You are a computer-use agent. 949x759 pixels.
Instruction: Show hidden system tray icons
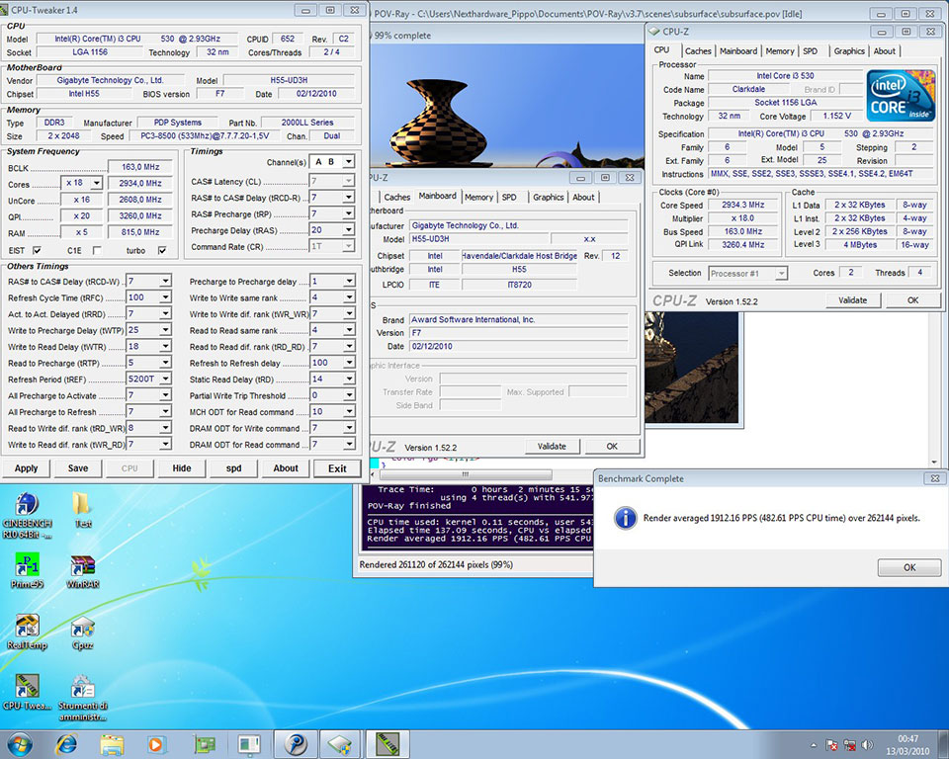[814, 745]
